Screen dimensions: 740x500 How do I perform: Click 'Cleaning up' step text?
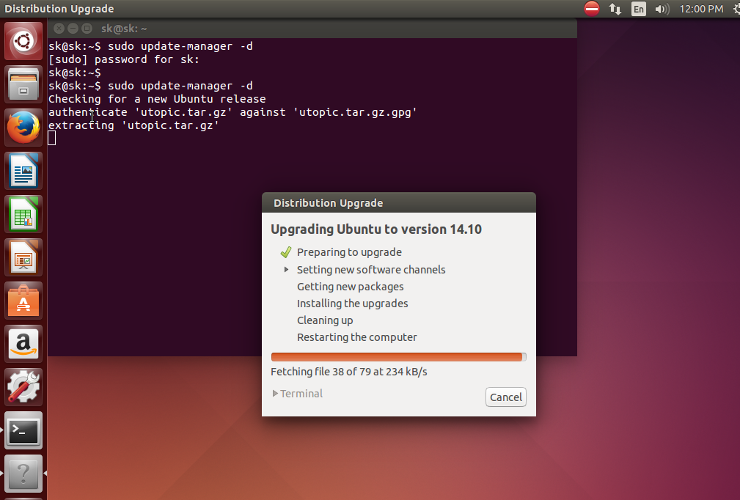tap(325, 320)
